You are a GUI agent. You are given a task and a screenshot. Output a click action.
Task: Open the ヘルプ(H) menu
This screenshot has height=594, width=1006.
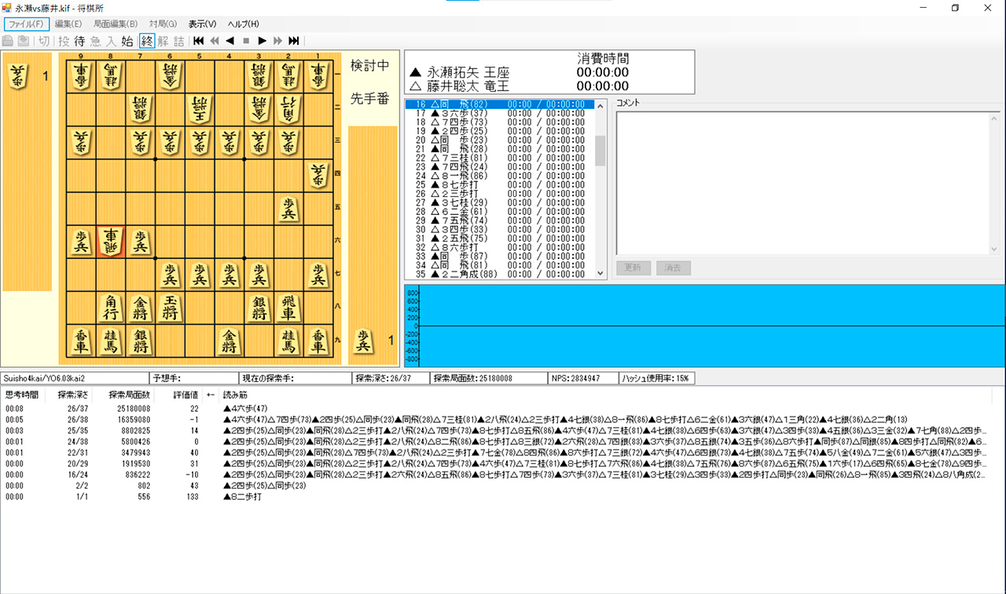coord(244,24)
